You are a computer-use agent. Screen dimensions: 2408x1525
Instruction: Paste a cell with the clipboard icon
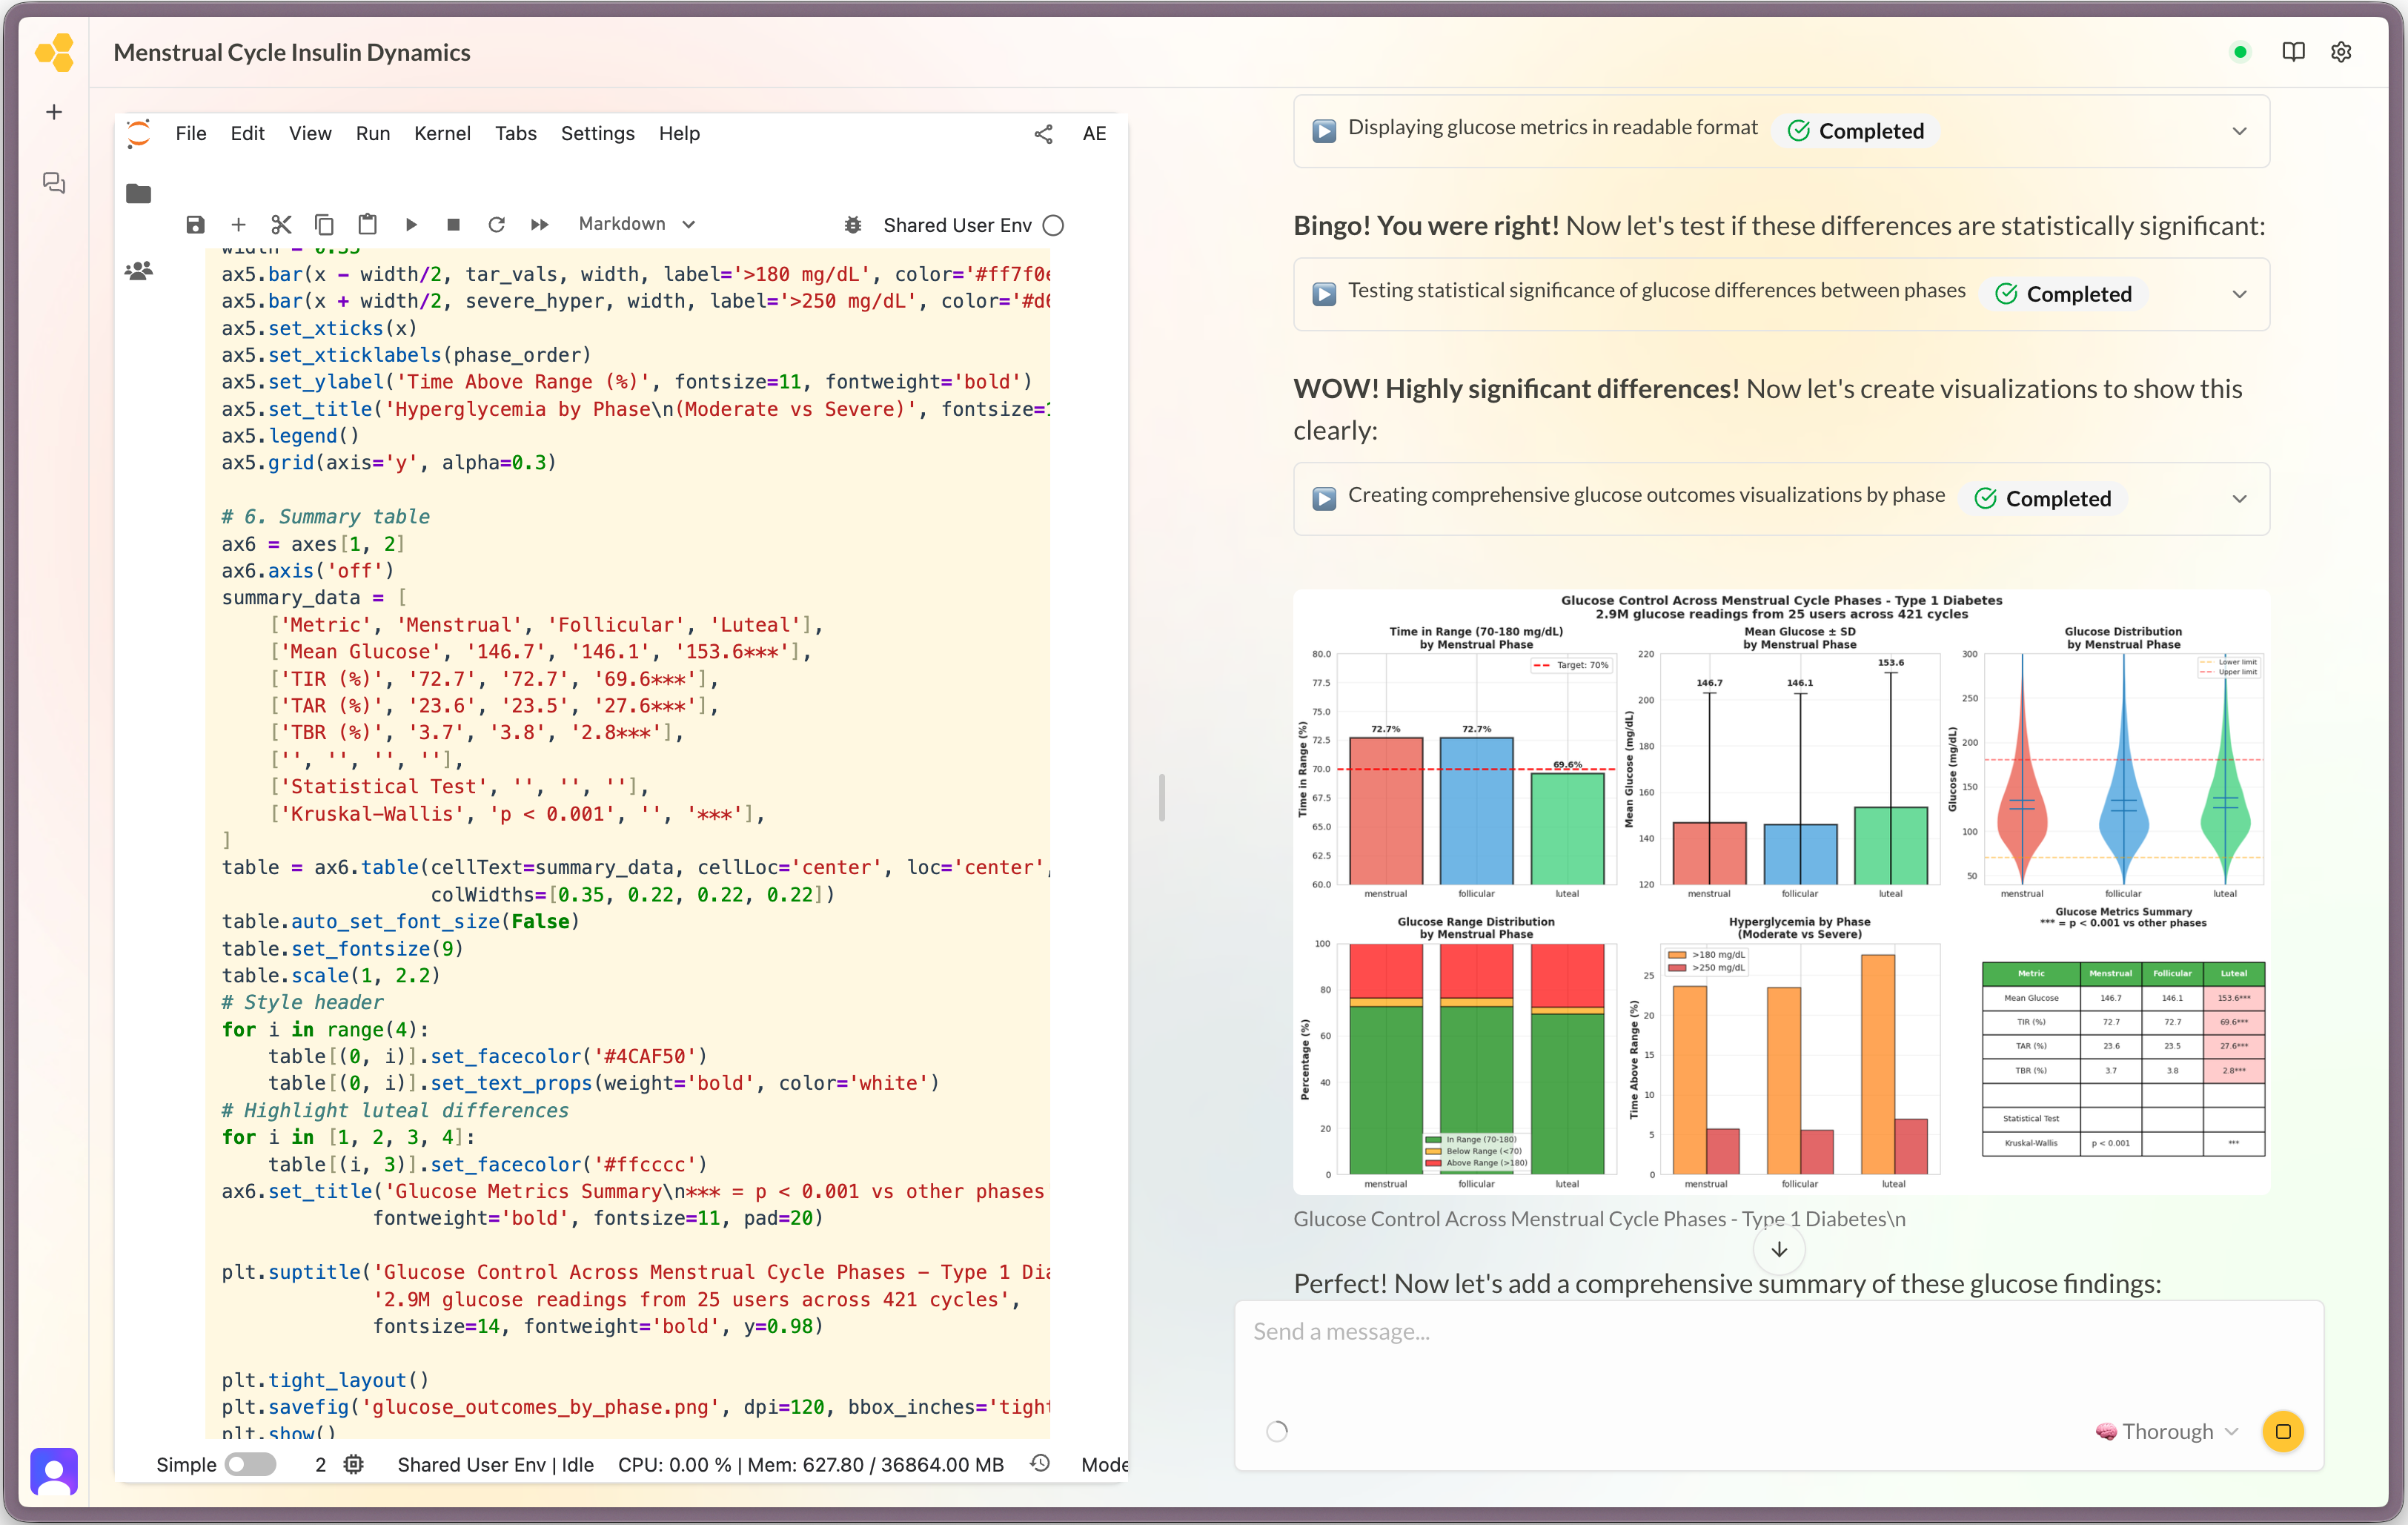pyautogui.click(x=367, y=224)
